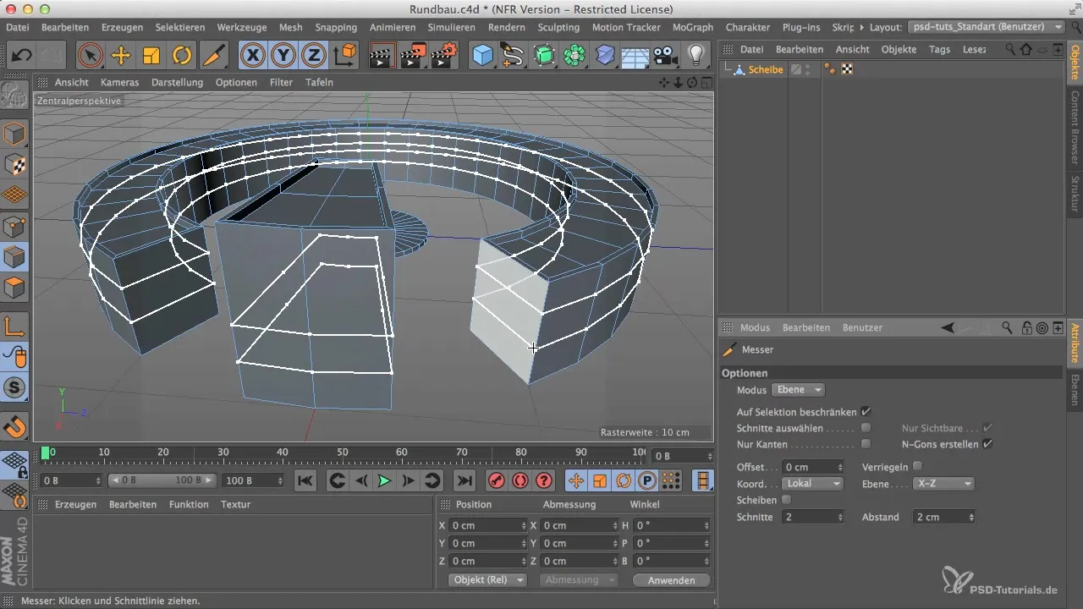Image resolution: width=1083 pixels, height=609 pixels.
Task: Activate the Rotate tool
Action: pyautogui.click(x=182, y=56)
